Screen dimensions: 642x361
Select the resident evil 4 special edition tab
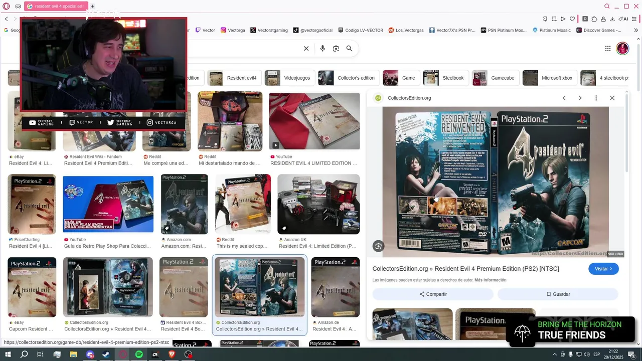click(56, 7)
